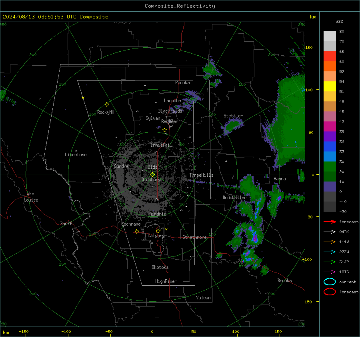Viewport: 360px width, 337px height.
Task: Click the indigo 0-10 dBZ color swatch
Action: pyautogui.click(x=330, y=186)
